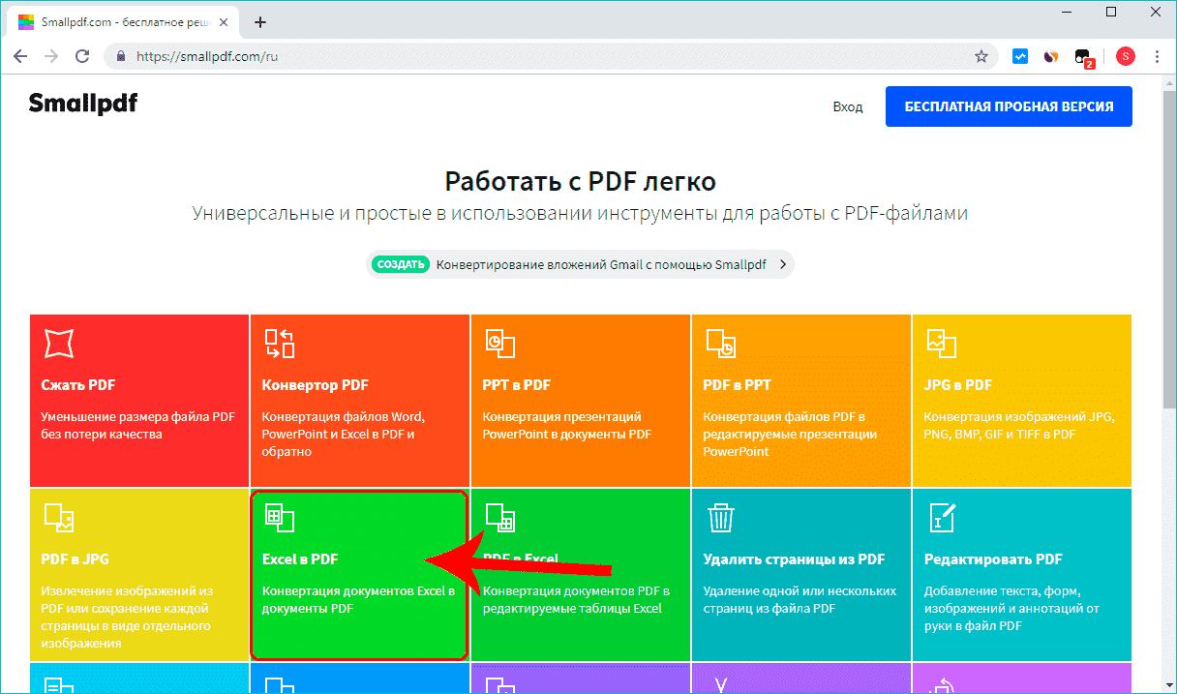Expand the Gmail attachments banner chevron
Viewport: 1177px width, 694px height.
click(x=782, y=263)
